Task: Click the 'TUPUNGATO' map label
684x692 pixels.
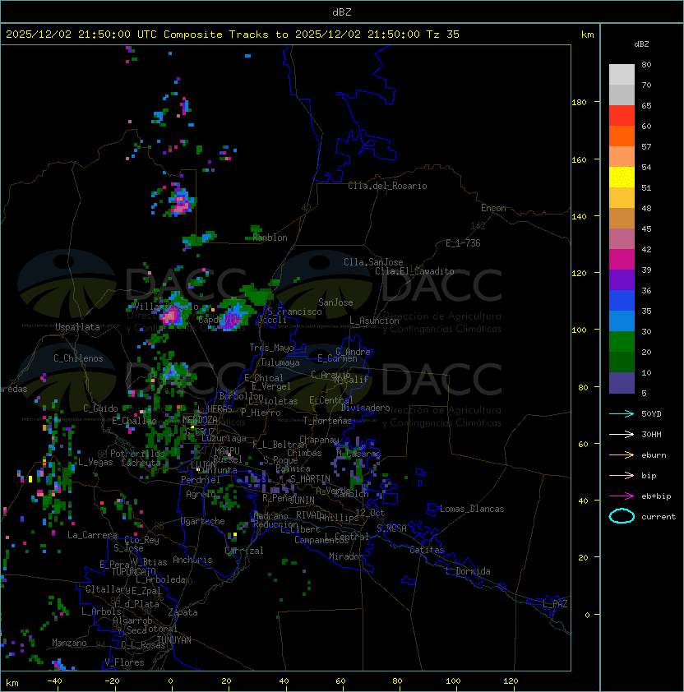Action: 133,571
